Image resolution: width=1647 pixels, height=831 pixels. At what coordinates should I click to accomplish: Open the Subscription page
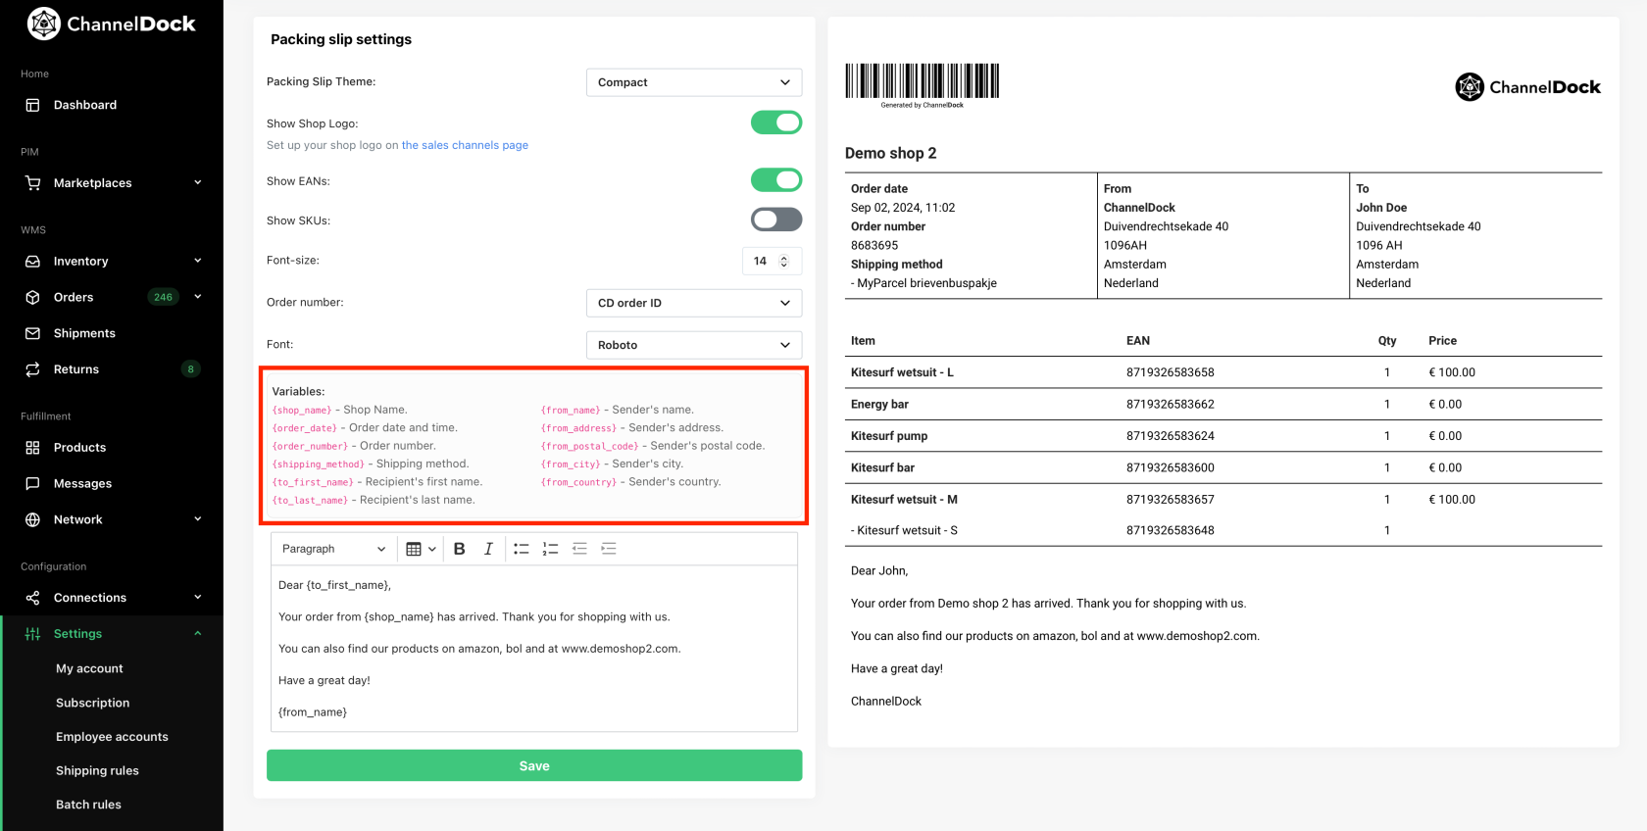(93, 703)
